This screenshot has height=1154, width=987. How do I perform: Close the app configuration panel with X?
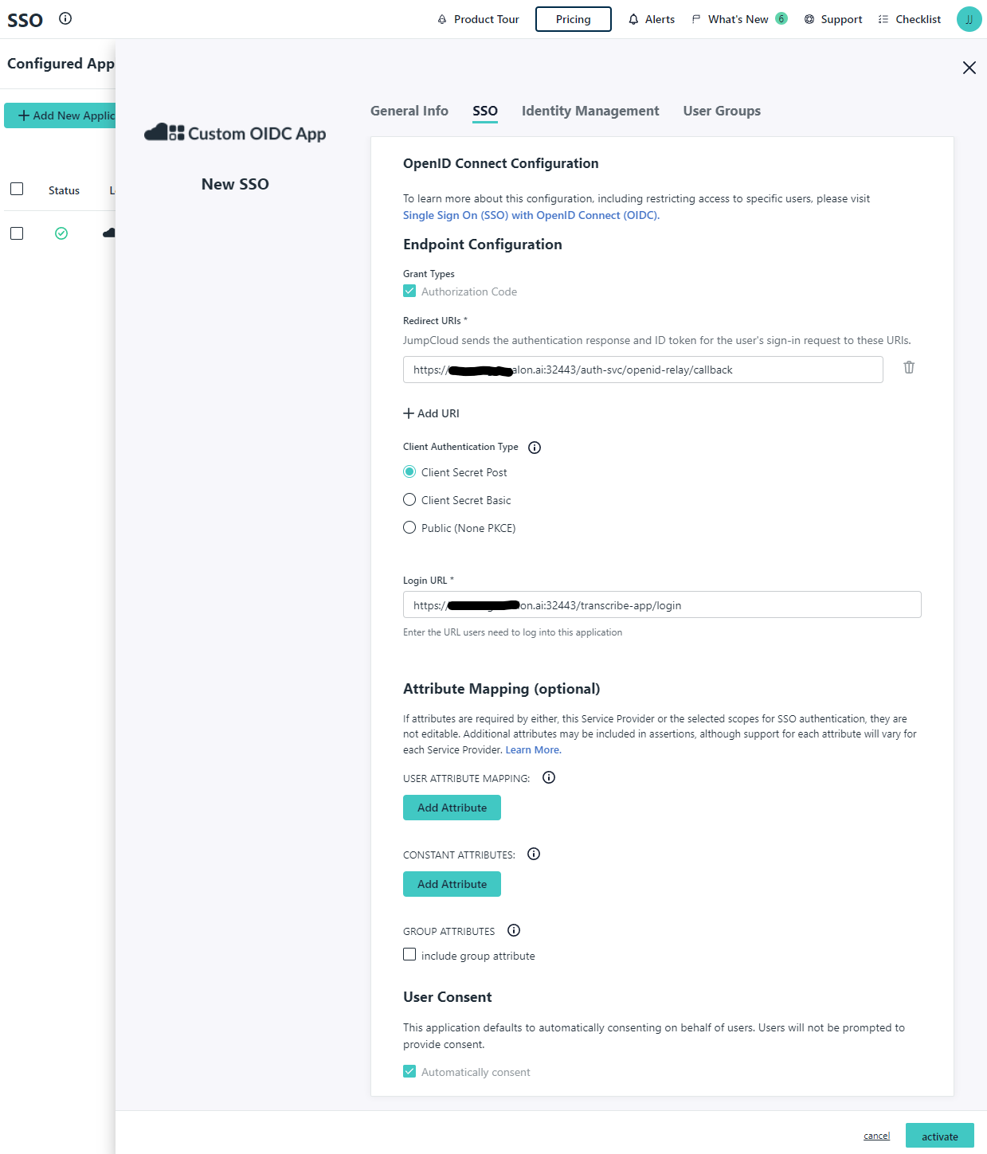pyautogui.click(x=969, y=68)
